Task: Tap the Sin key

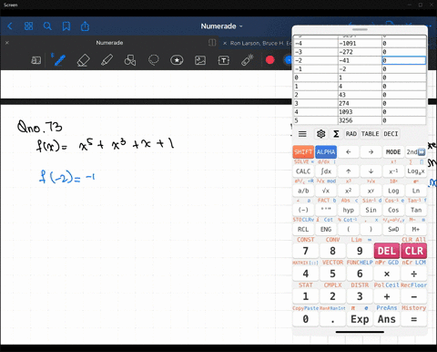Action: pyautogui.click(x=371, y=210)
